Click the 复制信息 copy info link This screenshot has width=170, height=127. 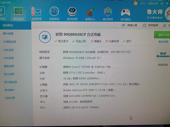tap(163, 42)
